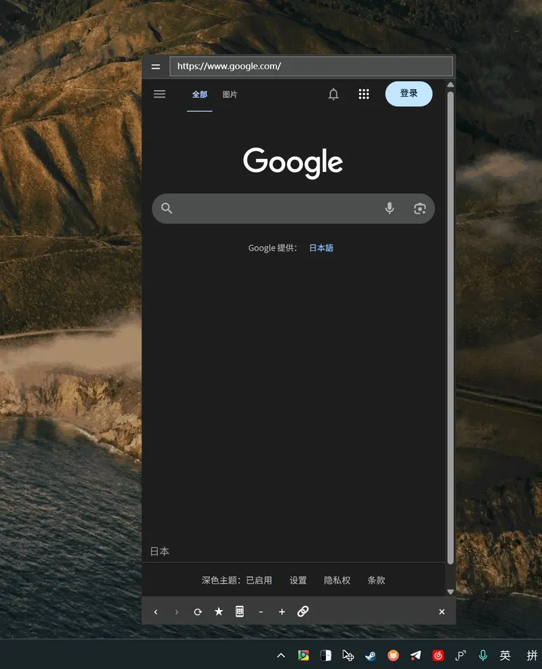Open the Google apps grid
Image resolution: width=542 pixels, height=669 pixels.
(364, 94)
